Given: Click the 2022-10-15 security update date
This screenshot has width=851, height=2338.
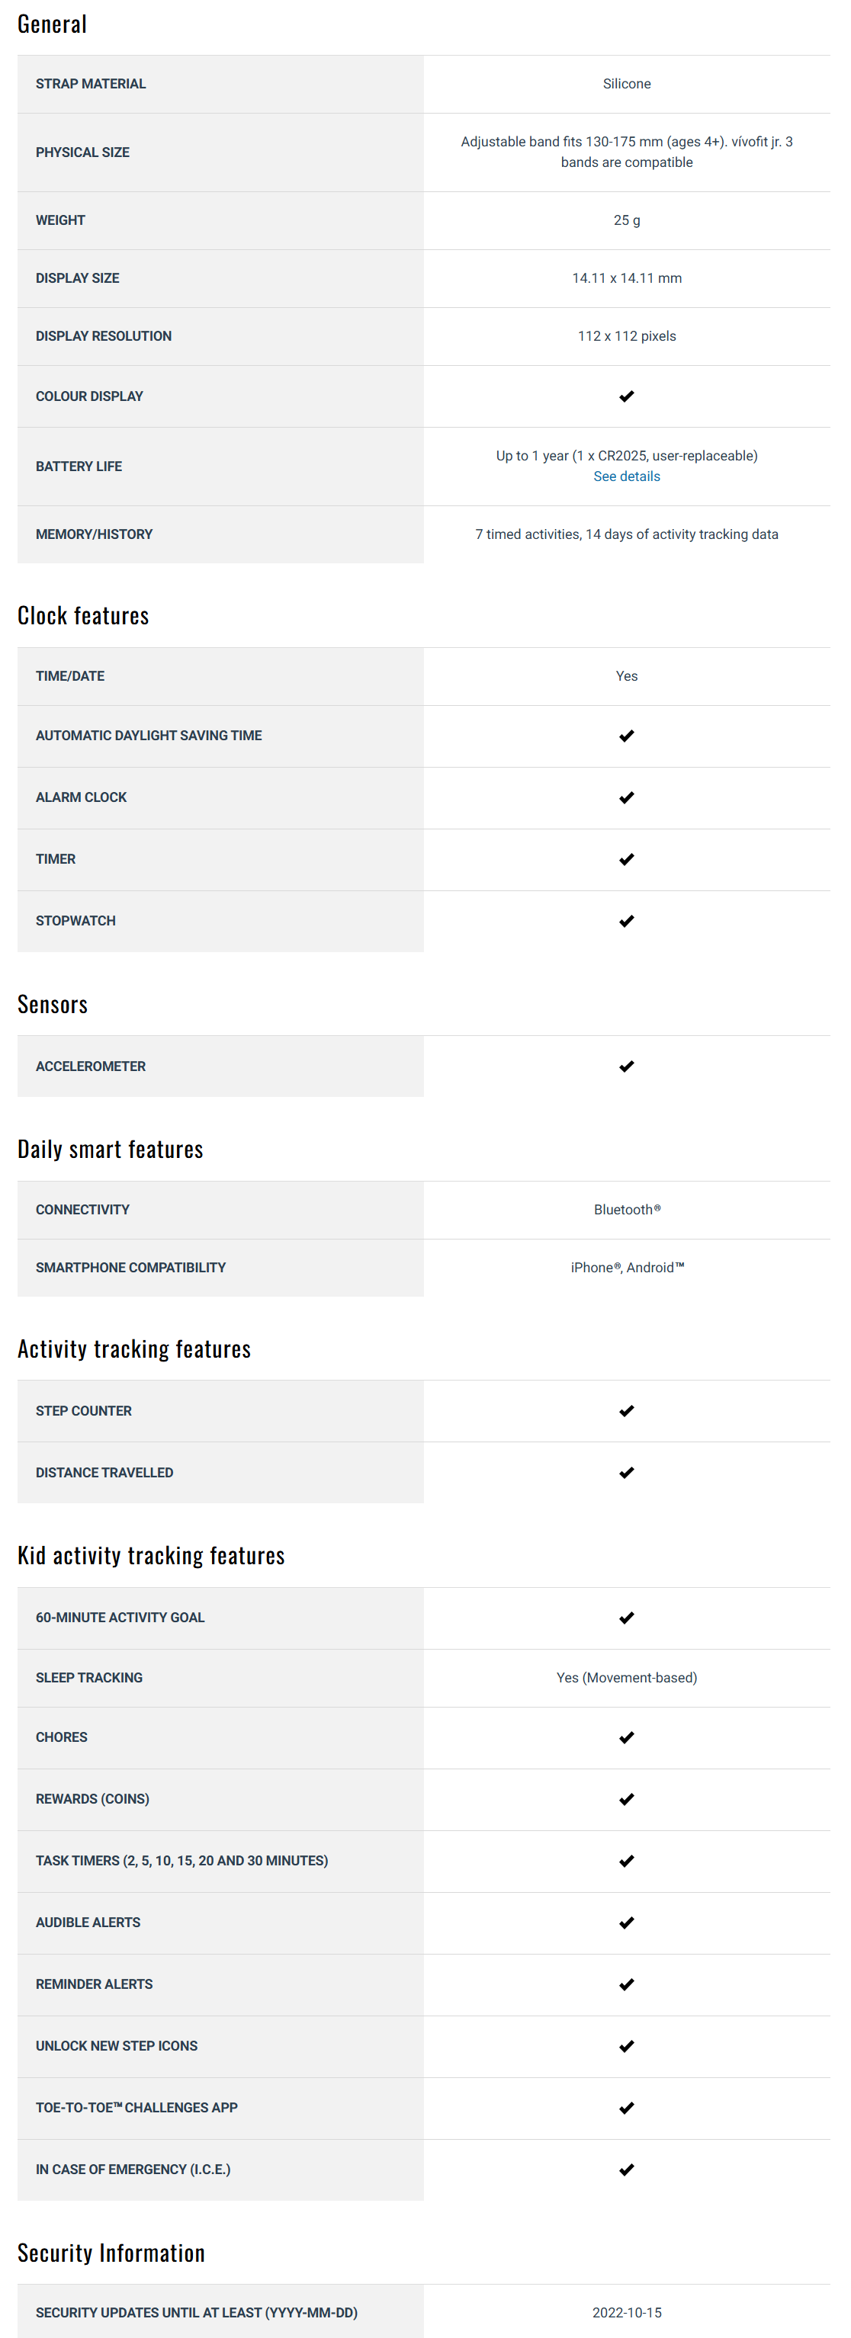Looking at the screenshot, I should [626, 2313].
